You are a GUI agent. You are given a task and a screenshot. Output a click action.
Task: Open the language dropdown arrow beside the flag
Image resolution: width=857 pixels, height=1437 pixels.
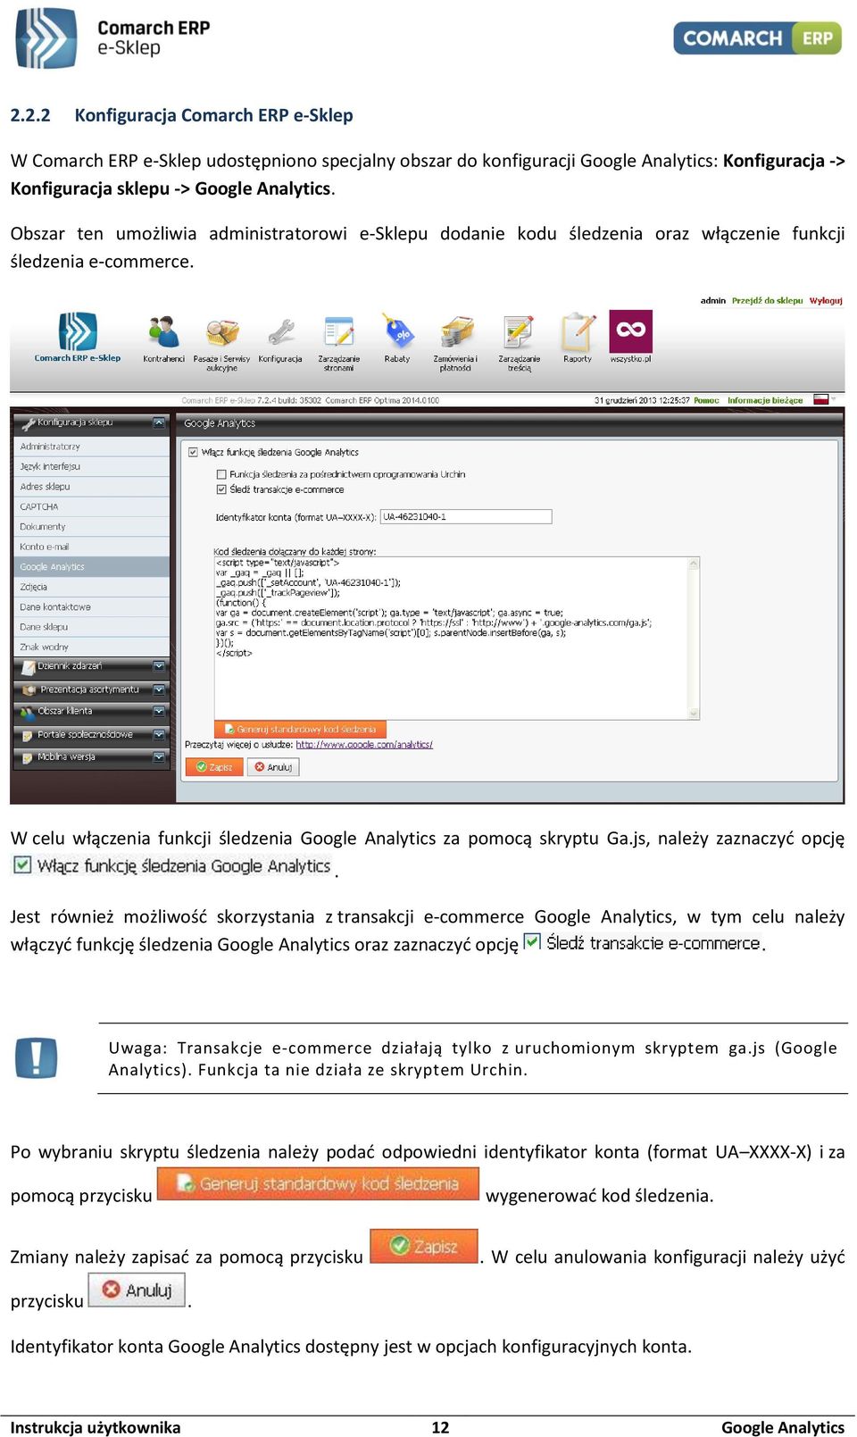pyautogui.click(x=835, y=400)
